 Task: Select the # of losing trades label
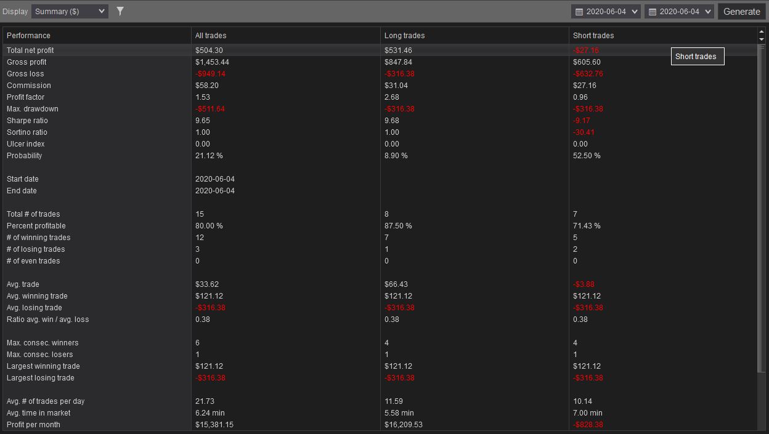tap(36, 249)
